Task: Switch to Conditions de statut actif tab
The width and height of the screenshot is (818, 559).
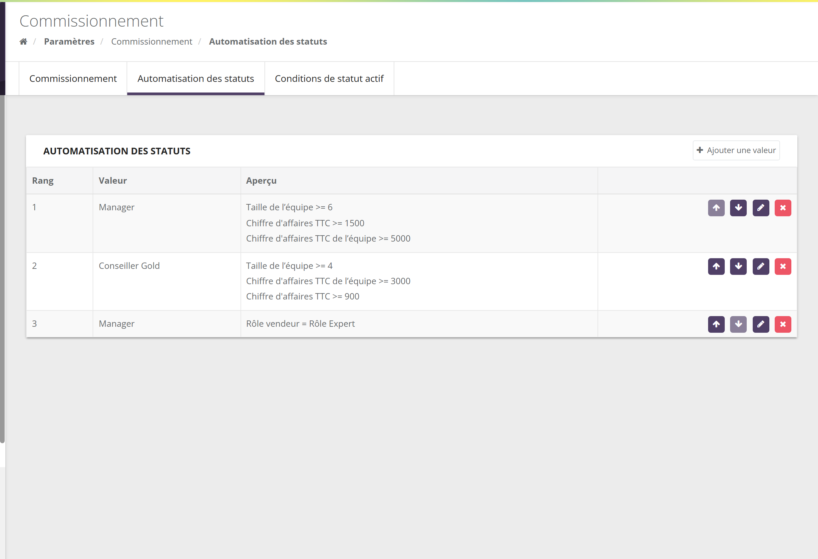Action: [329, 79]
